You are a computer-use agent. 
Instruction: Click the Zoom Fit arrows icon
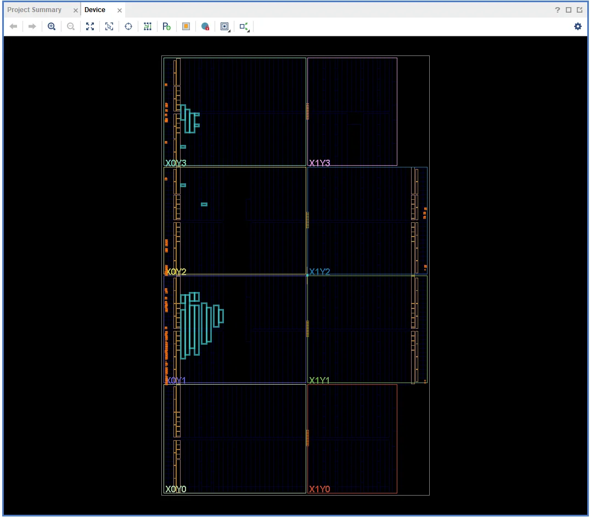pyautogui.click(x=90, y=26)
